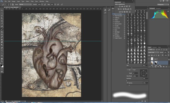Toggle Flip X checkbox in brush settings

(x=127, y=70)
